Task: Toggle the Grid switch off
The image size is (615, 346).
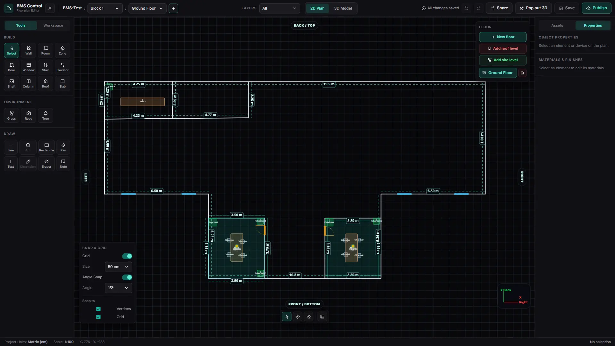Action: 127,256
